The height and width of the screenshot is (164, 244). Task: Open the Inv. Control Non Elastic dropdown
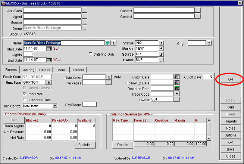(55, 106)
